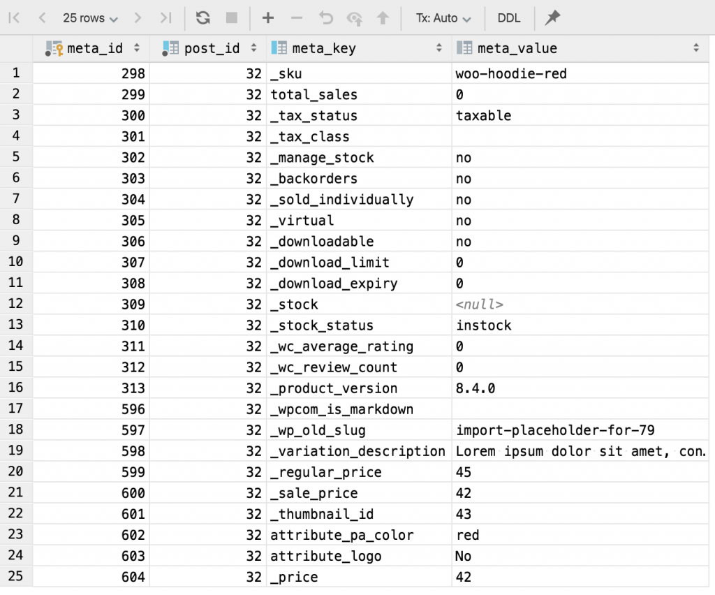Delete the selected row using the minus icon
715x595 pixels.
tap(296, 18)
